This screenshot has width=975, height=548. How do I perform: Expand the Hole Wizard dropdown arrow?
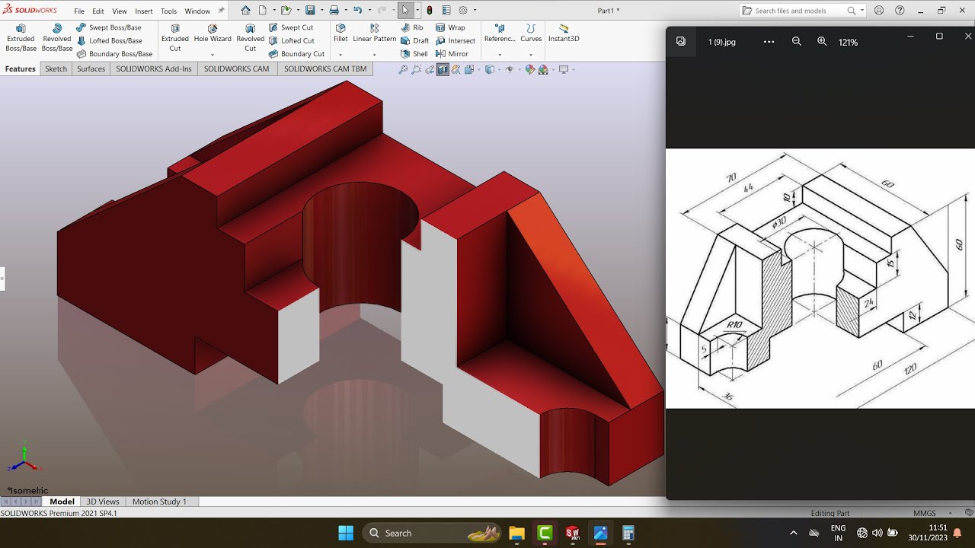pyautogui.click(x=213, y=55)
